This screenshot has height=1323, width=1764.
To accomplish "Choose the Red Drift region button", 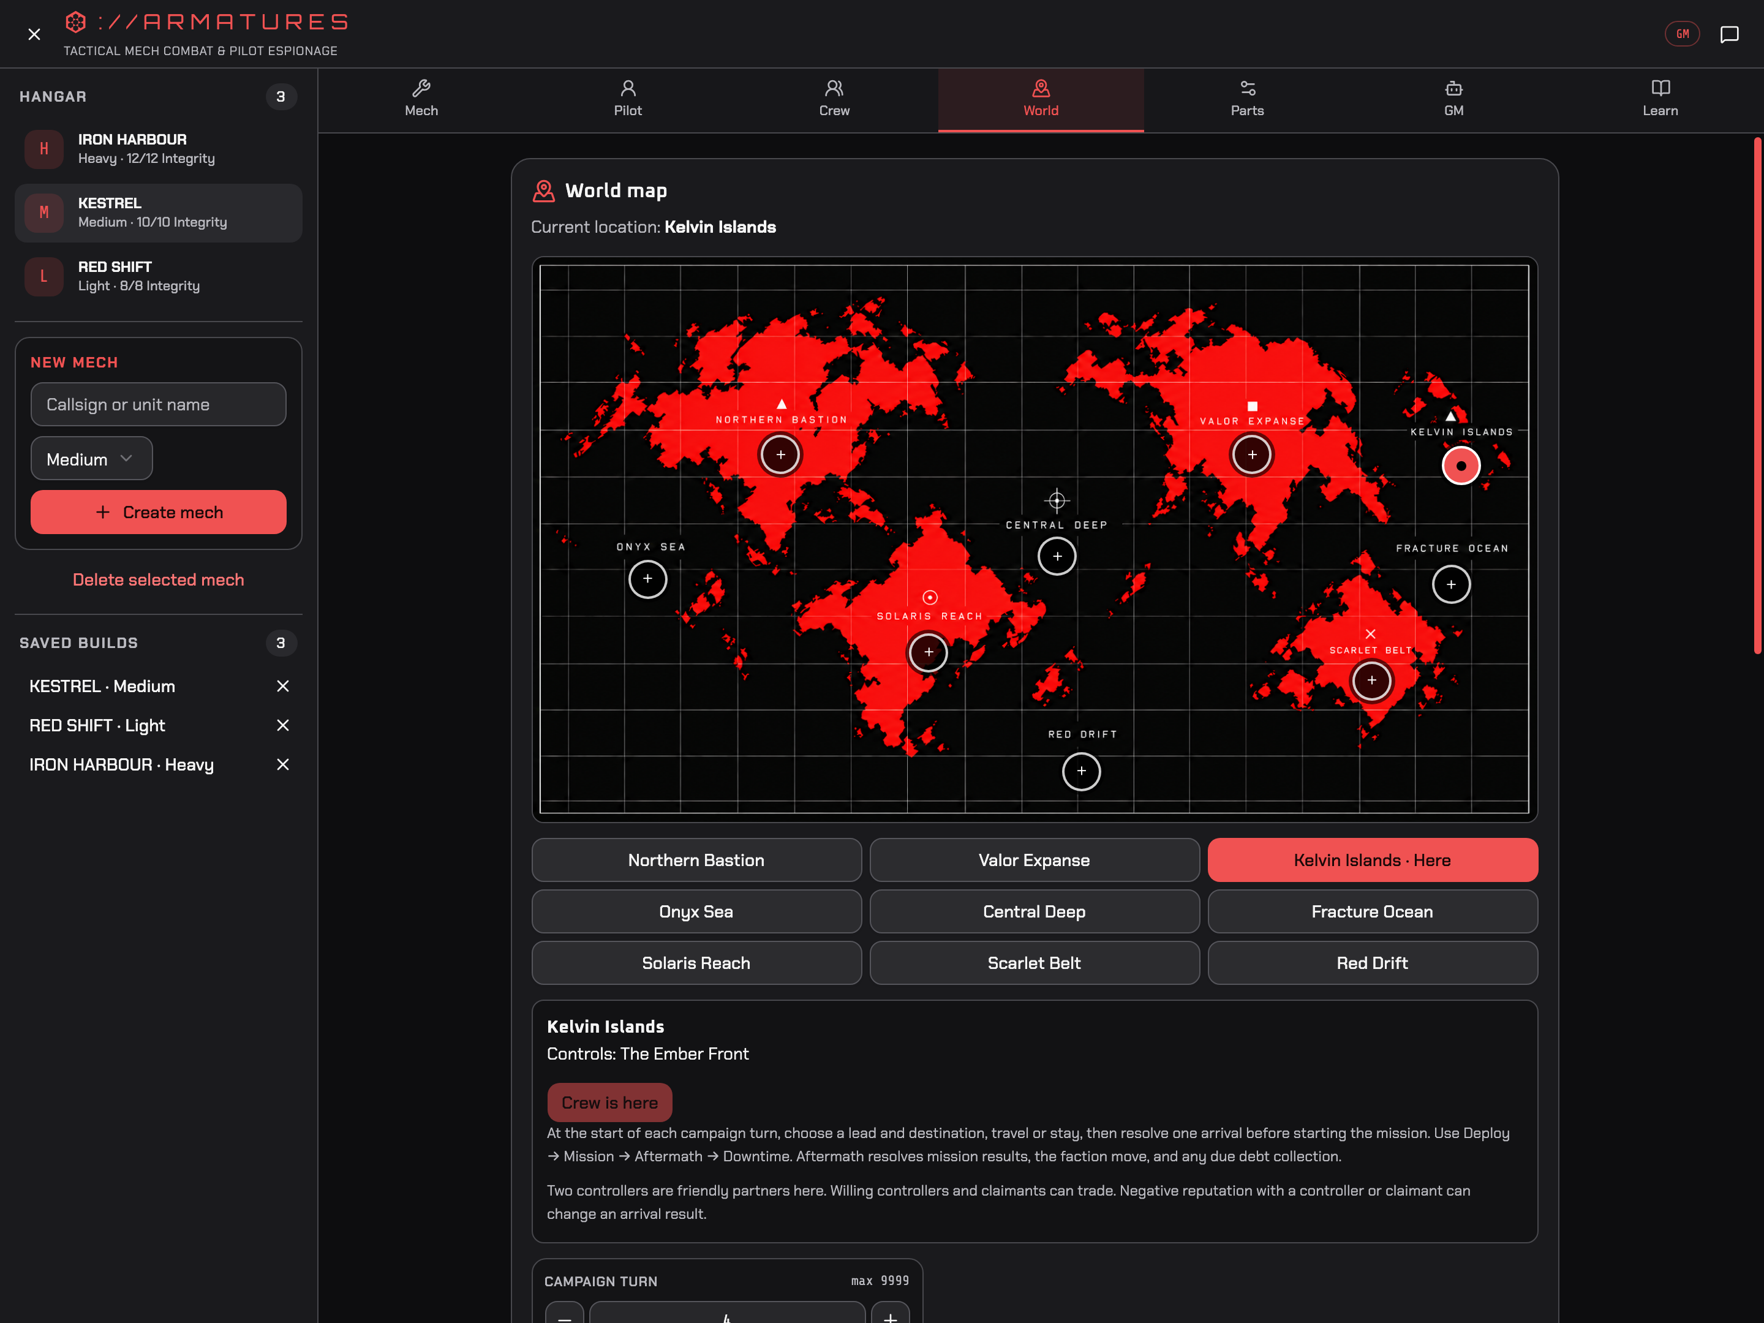I will click(1373, 963).
